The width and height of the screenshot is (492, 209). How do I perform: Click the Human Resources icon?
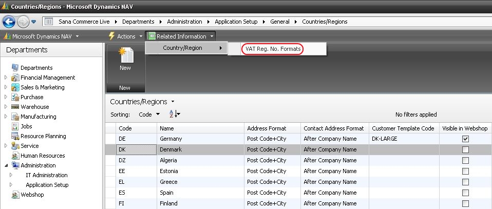pos(15,155)
